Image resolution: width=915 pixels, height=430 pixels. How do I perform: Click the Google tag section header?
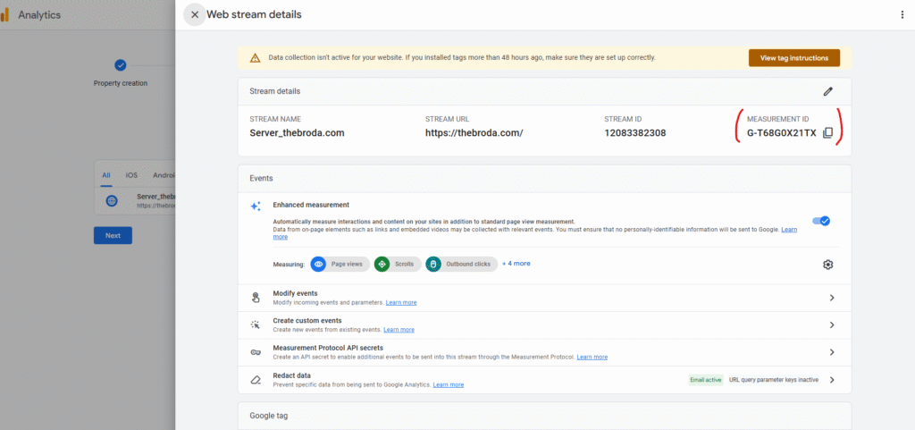coord(268,416)
